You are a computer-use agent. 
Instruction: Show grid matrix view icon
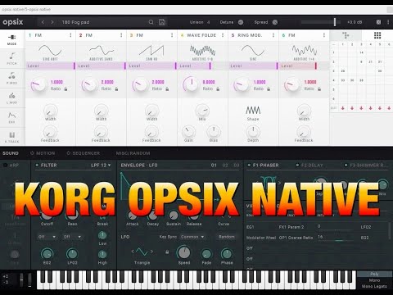point(377,35)
